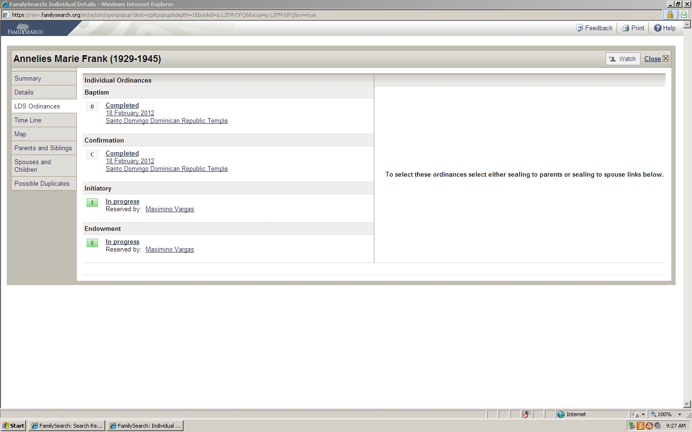
Task: Click the Feedback speech bubble icon
Action: tap(580, 28)
